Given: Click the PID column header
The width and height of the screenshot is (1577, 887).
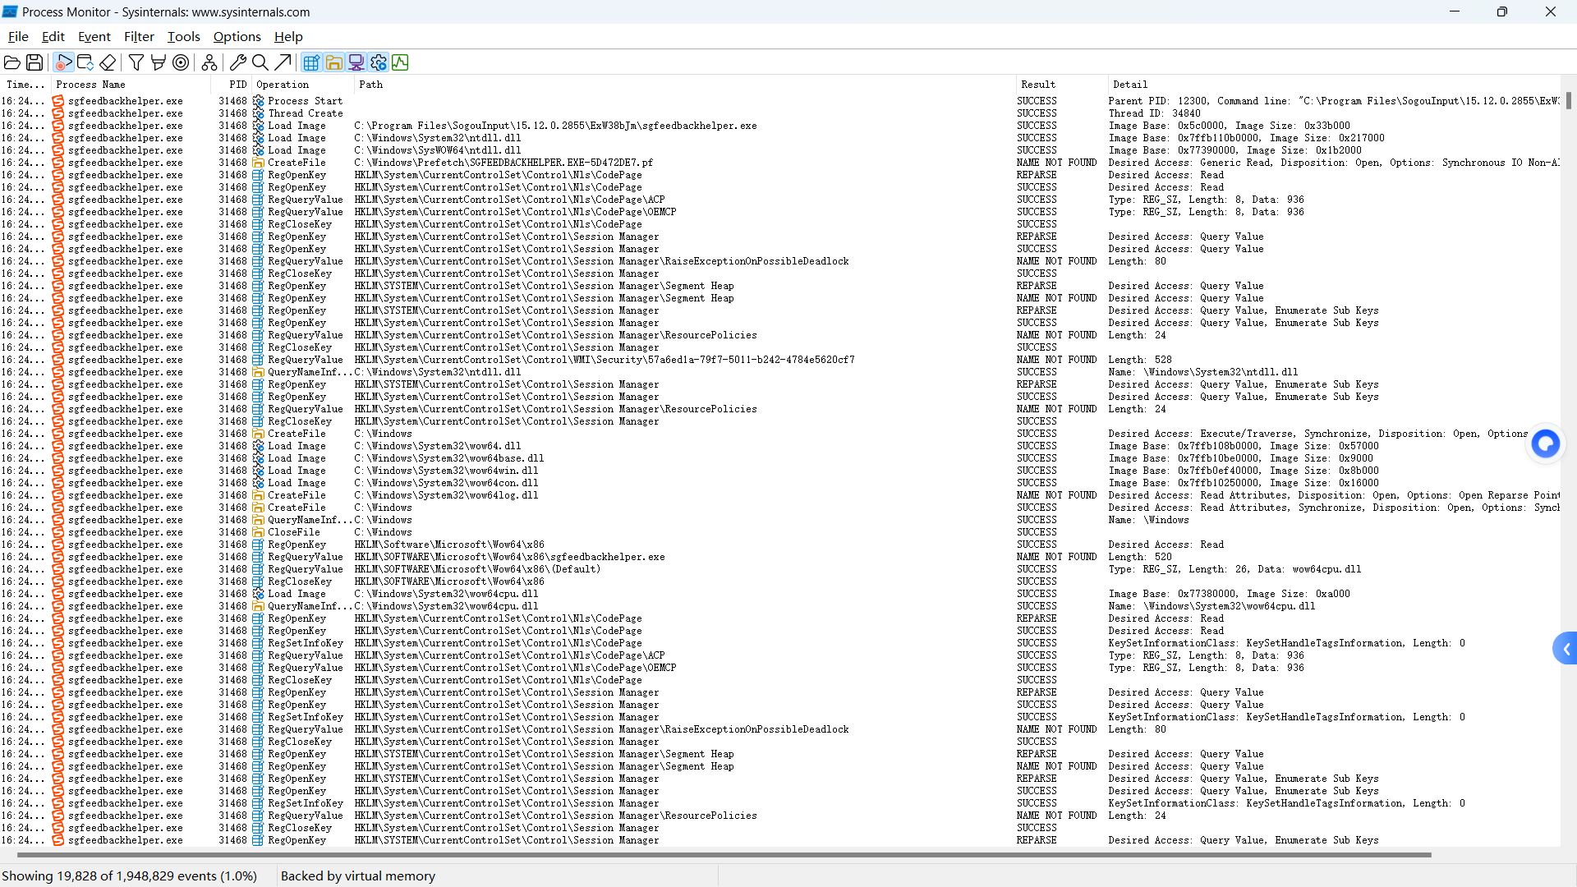Looking at the screenshot, I should (x=231, y=85).
